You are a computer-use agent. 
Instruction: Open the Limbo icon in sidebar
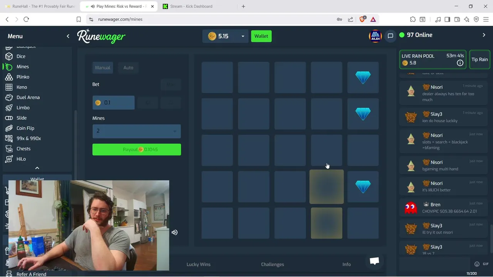9,108
